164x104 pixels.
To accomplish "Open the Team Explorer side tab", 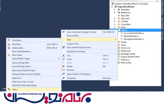I will (162, 23).
